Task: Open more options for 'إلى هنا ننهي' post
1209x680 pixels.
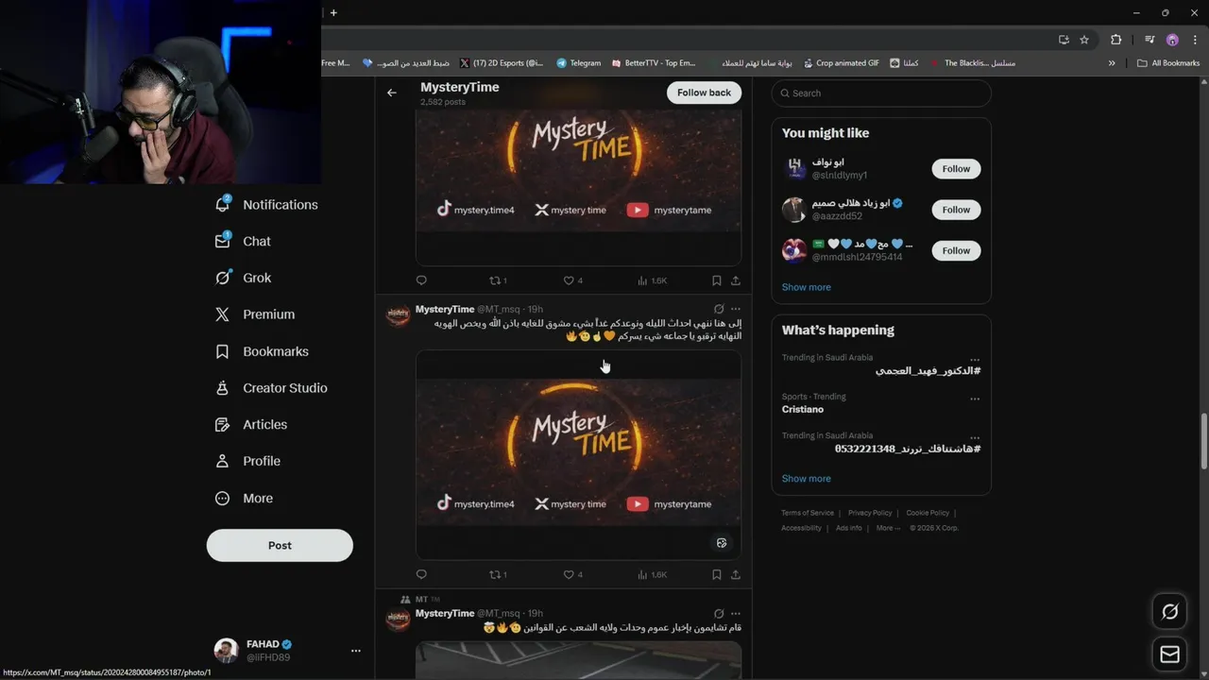Action: pyautogui.click(x=736, y=309)
